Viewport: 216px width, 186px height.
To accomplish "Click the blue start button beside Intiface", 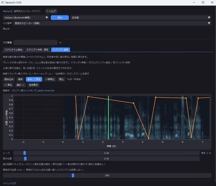I will 60,18.
